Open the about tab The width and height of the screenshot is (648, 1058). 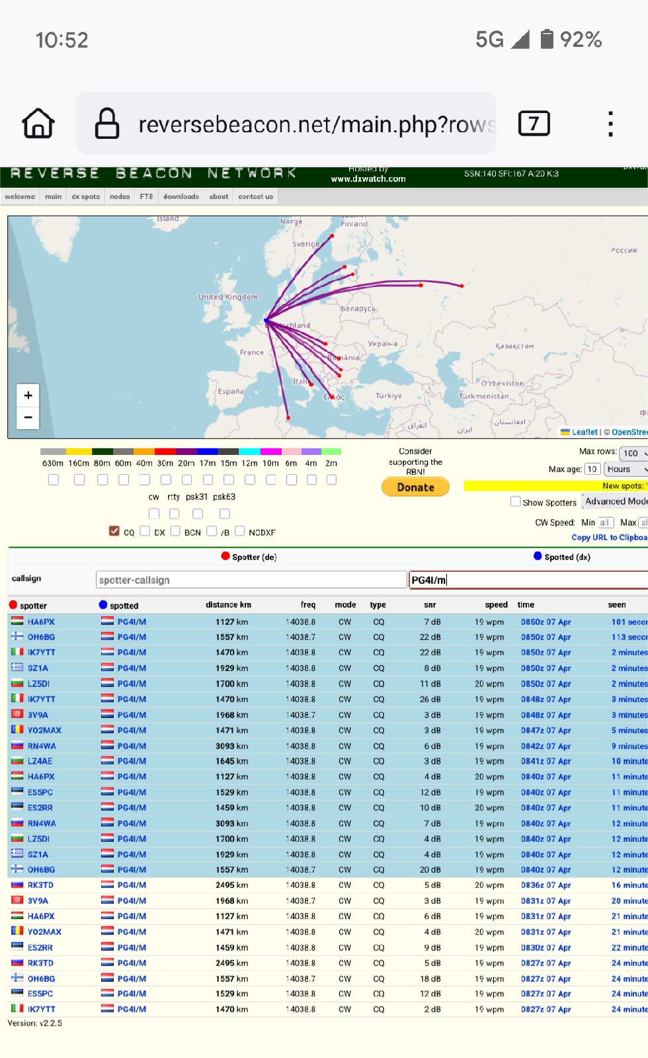coord(219,196)
